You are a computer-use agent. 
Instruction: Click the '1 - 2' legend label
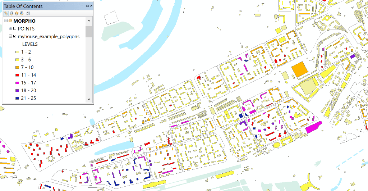pyautogui.click(x=26, y=52)
